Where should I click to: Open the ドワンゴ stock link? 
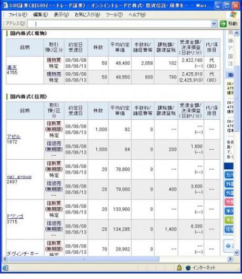[15, 216]
